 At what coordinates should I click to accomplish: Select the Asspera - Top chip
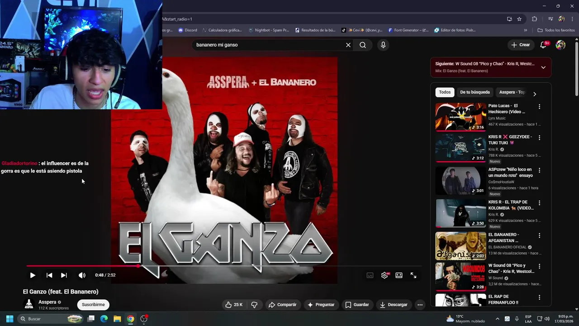[512, 92]
